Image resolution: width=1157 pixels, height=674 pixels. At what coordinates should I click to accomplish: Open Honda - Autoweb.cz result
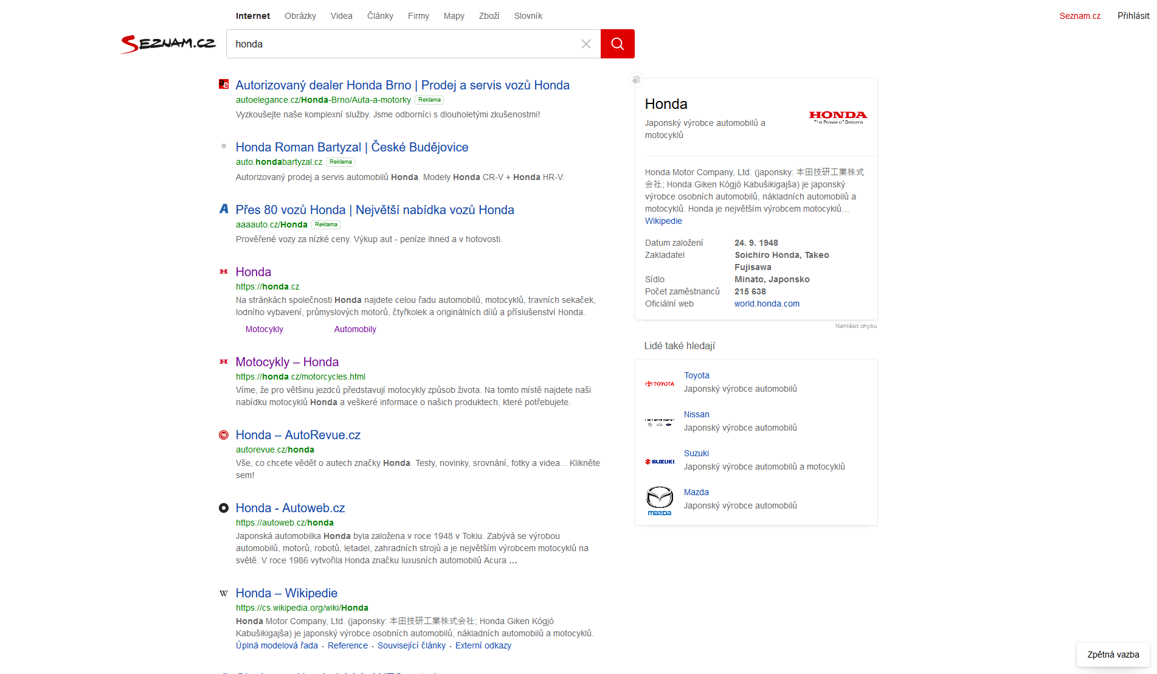click(x=290, y=508)
